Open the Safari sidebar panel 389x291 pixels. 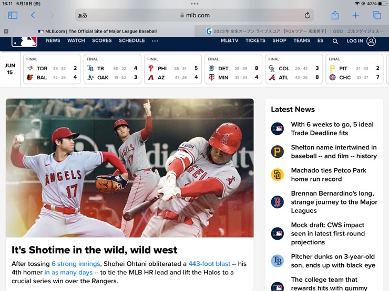(13, 15)
